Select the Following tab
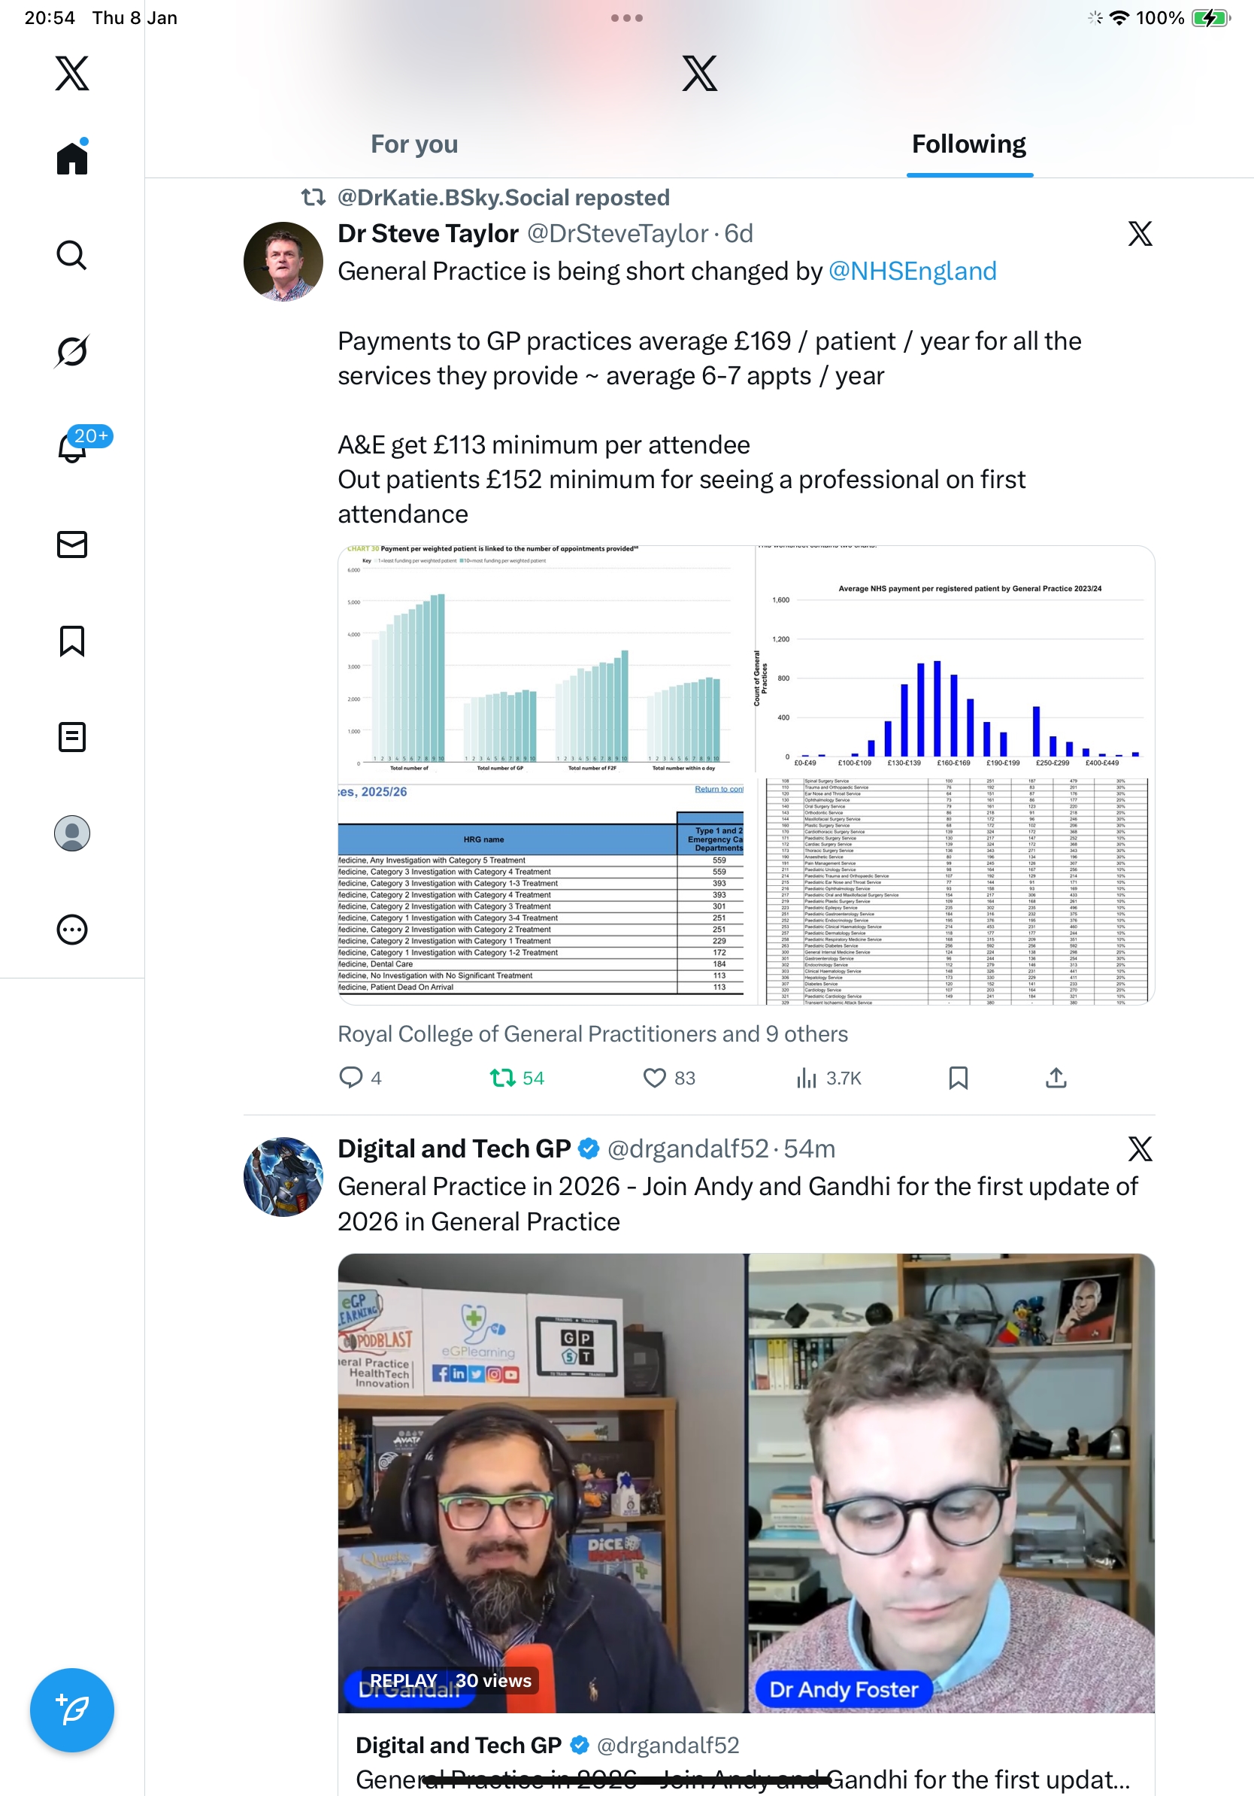Viewport: 1254px width, 1796px height. click(968, 144)
